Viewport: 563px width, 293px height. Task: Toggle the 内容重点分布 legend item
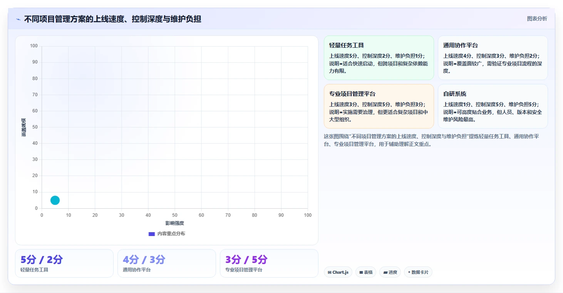click(167, 234)
